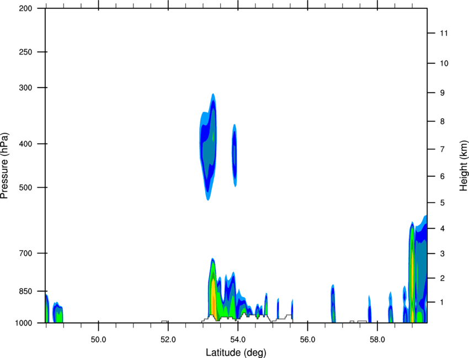Click the thin blue plume near latitude 57.8
Viewport: 469px width, 358px height.
[370, 309]
